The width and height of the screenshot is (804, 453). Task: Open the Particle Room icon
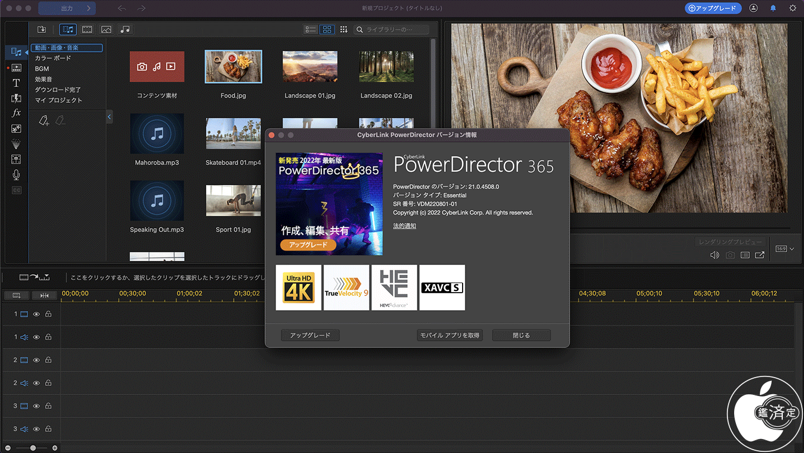16,144
